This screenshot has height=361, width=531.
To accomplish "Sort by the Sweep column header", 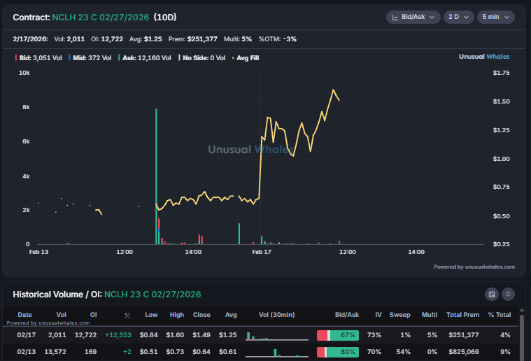I will pos(399,315).
